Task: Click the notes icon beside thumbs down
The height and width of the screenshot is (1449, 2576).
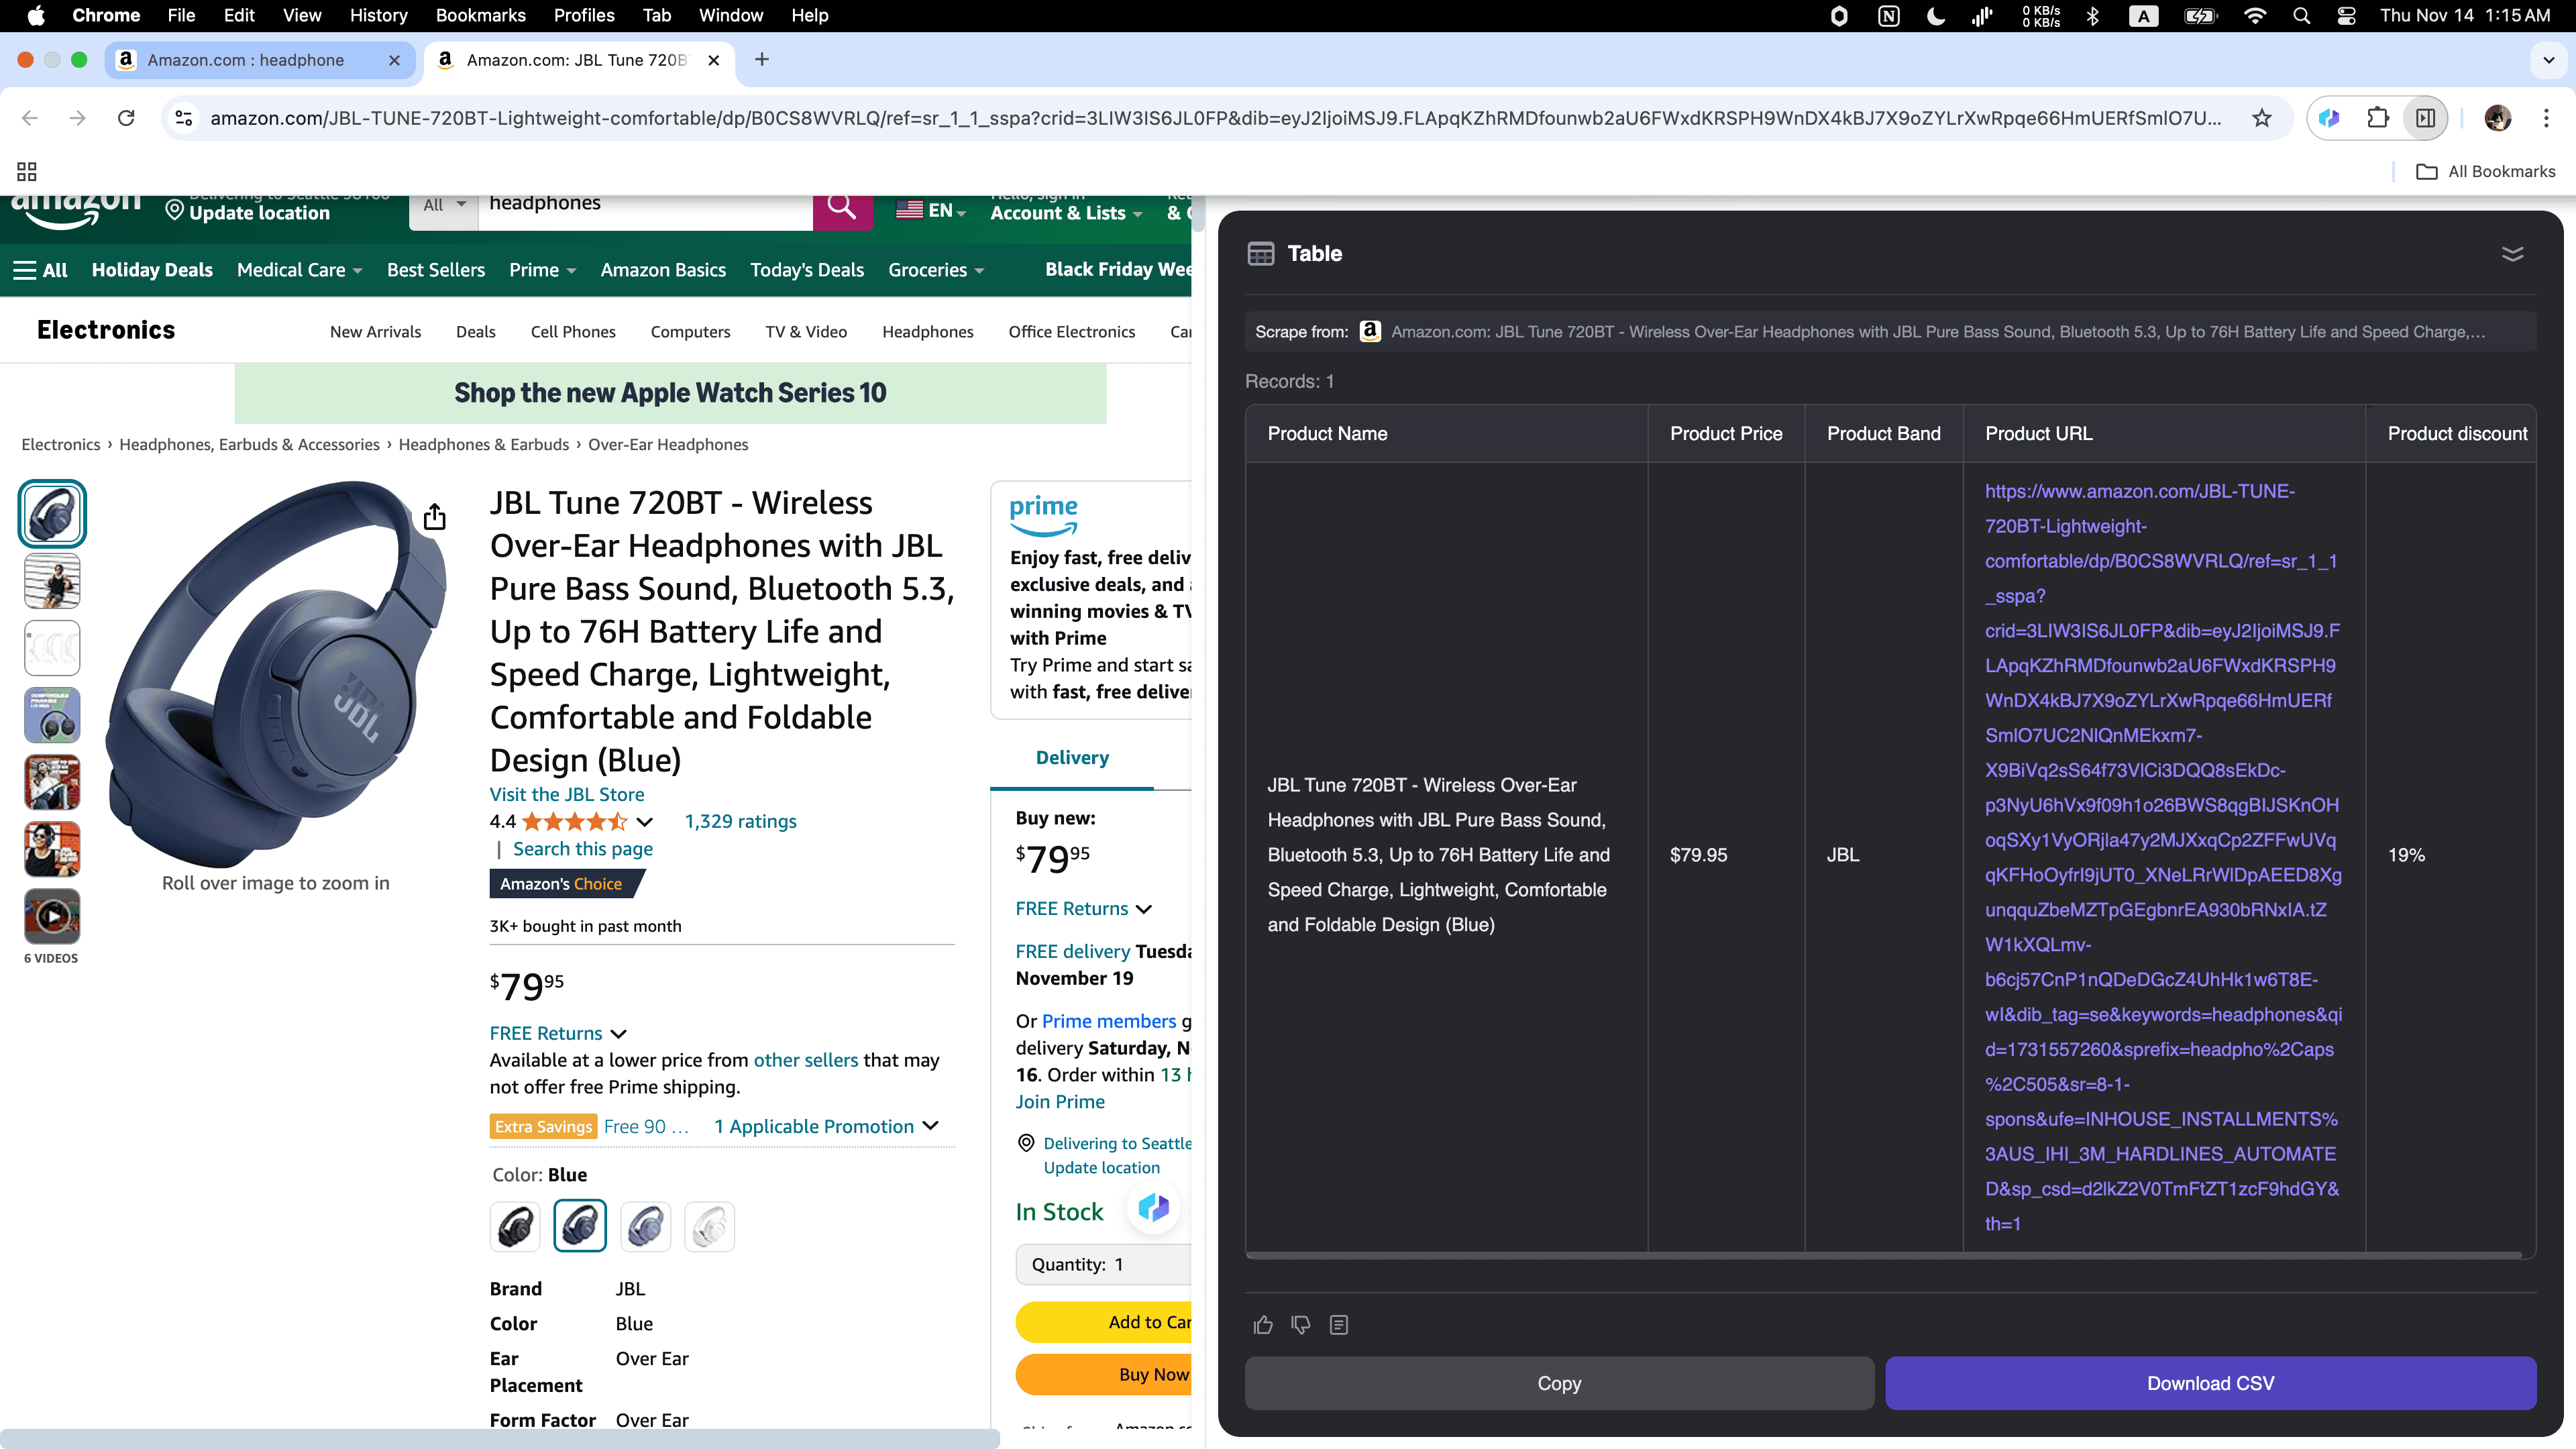Action: click(x=1339, y=1325)
